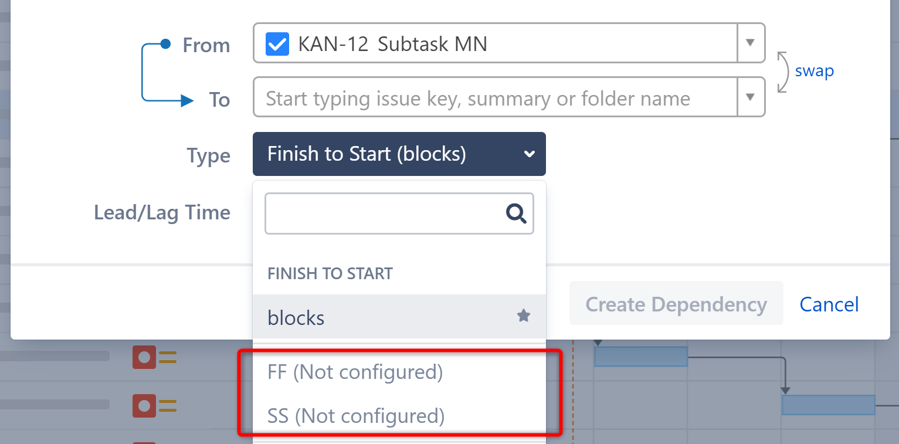The height and width of the screenshot is (444, 899).
Task: Click the search magnifier icon in Type dropdown
Action: point(516,213)
